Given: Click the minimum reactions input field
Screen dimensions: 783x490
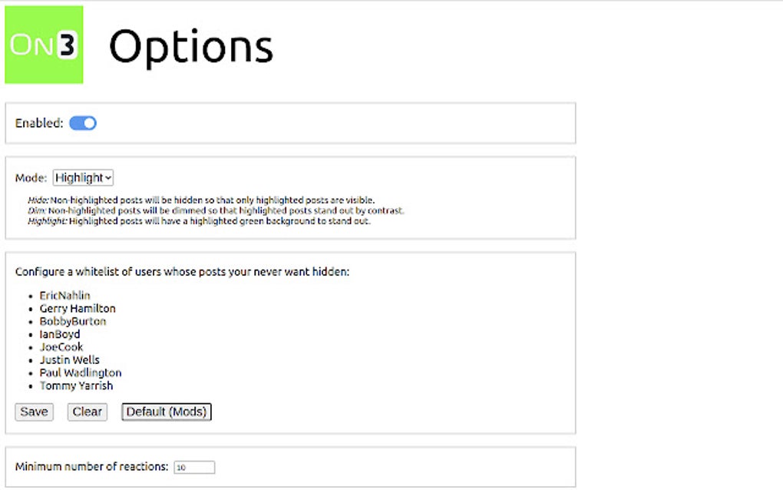Looking at the screenshot, I should click(x=195, y=467).
